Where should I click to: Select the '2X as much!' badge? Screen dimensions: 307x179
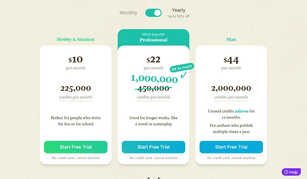pyautogui.click(x=181, y=67)
